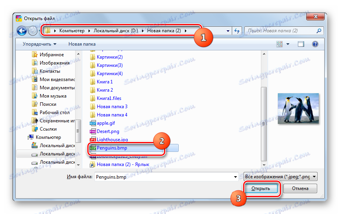This screenshot has height=214, width=340.
Task: Expand the file name dropdown arrow
Action: tap(235, 177)
